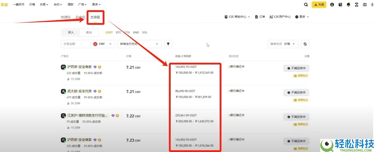Click purple verified badge beside 江浙沪-理财贷款
374x152 pixels.
pyautogui.click(x=113, y=116)
